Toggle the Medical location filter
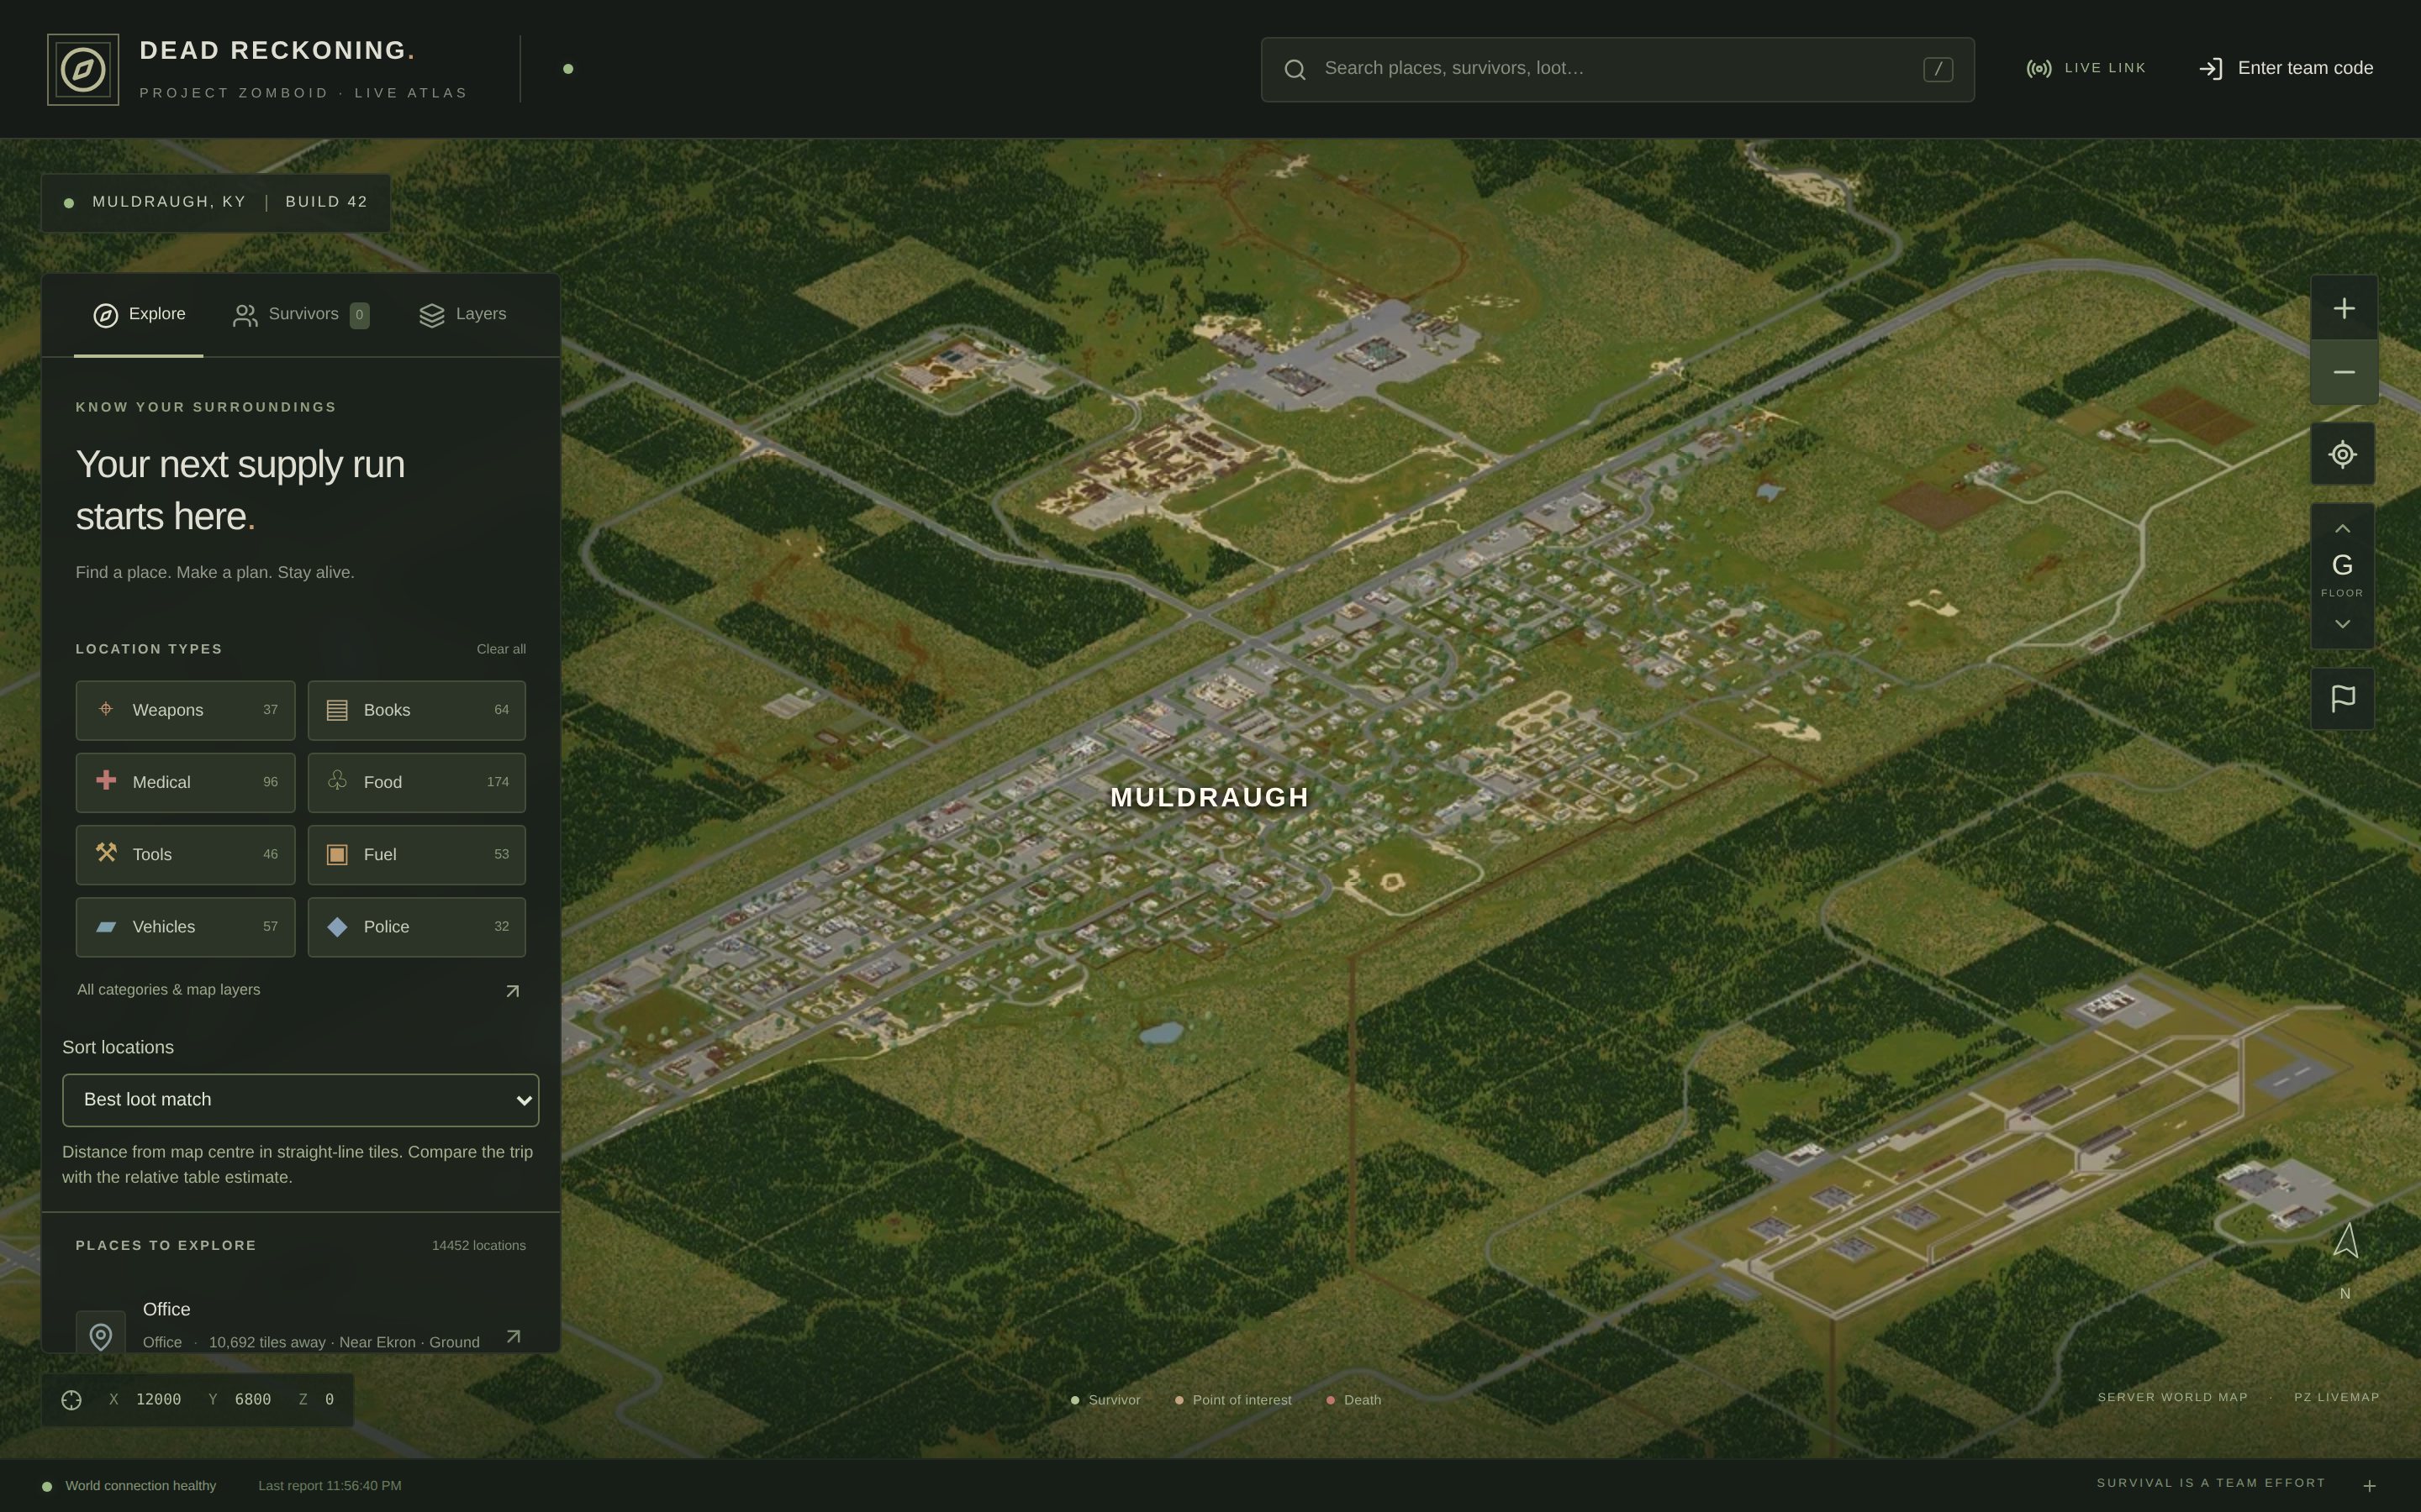Viewport: 2421px width, 1512px height. point(185,782)
